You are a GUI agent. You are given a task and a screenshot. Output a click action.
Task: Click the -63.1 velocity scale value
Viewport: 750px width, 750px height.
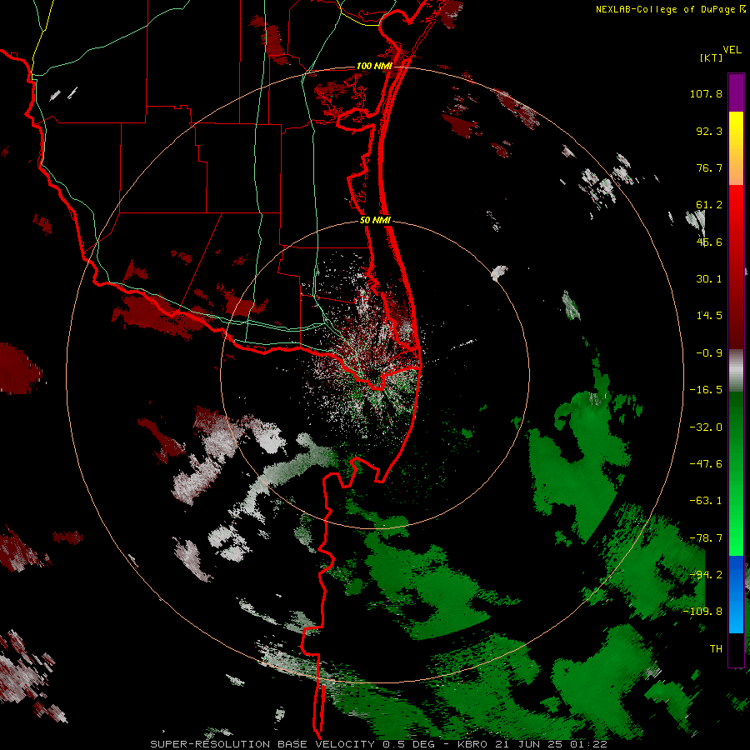pos(706,501)
